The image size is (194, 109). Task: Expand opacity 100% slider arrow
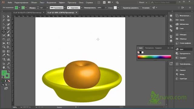coord(106,8)
